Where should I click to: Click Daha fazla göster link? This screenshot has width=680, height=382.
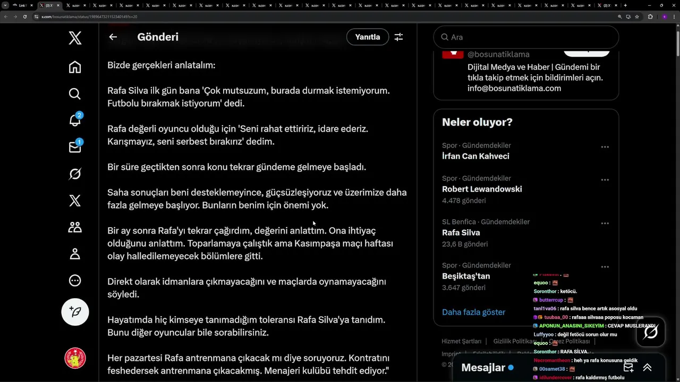tap(473, 312)
